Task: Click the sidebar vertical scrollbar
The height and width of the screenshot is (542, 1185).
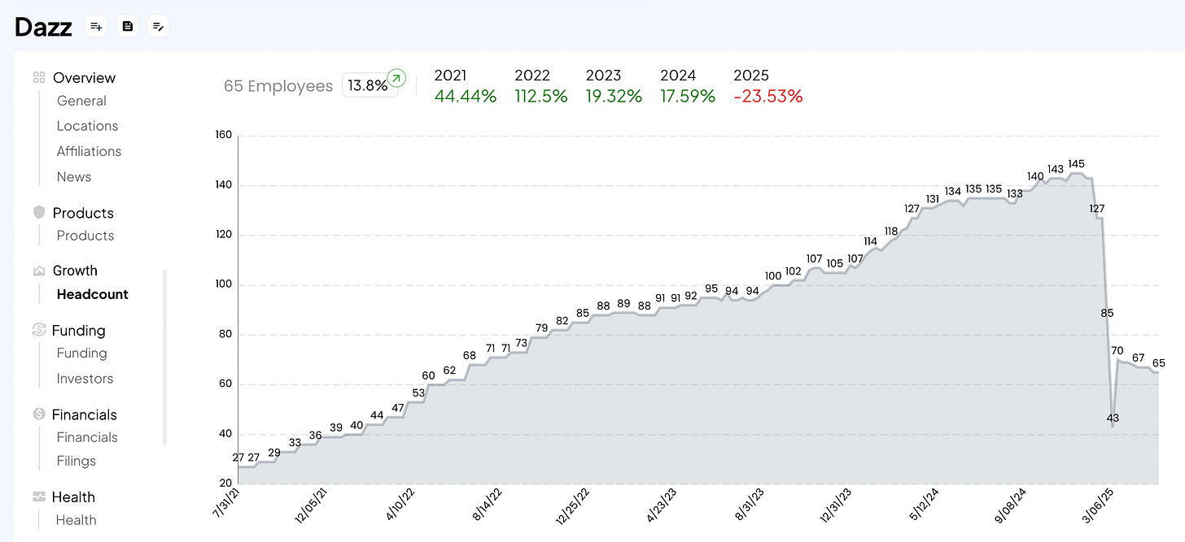Action: [164, 358]
